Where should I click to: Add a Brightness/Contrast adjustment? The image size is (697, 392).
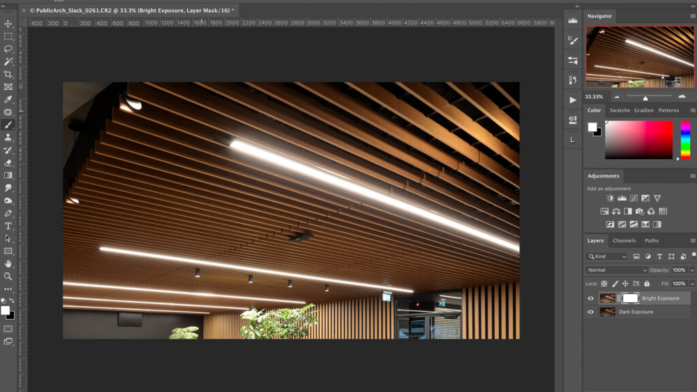click(611, 198)
